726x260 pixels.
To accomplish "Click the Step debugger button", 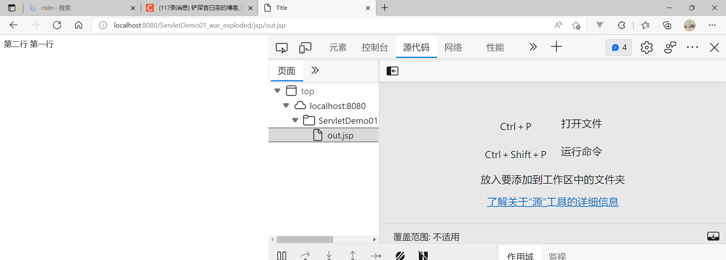I will pyautogui.click(x=376, y=256).
